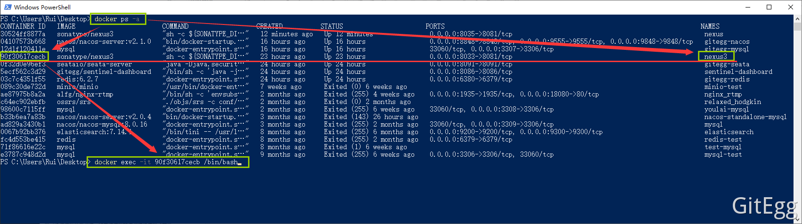
Task: Click the STATUS column header
Action: point(332,26)
